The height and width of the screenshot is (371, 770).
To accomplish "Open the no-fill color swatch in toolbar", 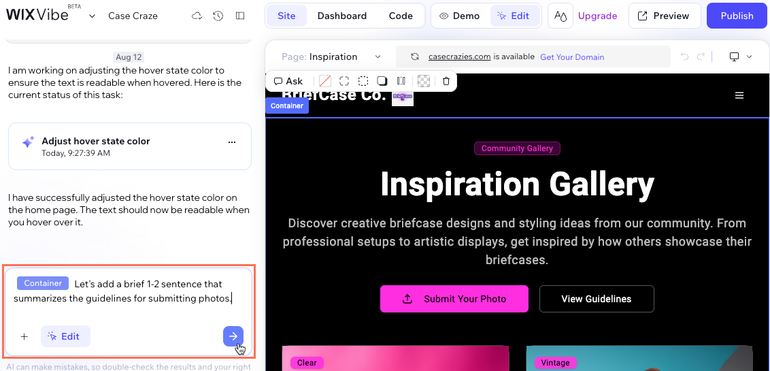I will (325, 81).
